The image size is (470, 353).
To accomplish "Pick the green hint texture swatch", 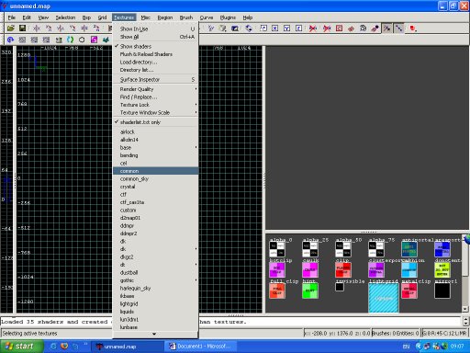I will point(310,290).
